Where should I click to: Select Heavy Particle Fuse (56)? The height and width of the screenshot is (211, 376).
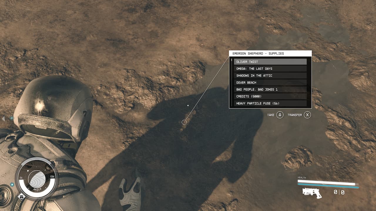click(270, 103)
